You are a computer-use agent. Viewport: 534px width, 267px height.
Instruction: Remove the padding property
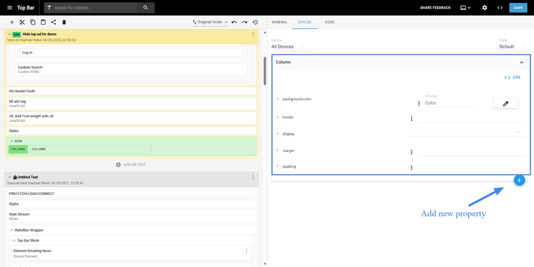pyautogui.click(x=277, y=166)
